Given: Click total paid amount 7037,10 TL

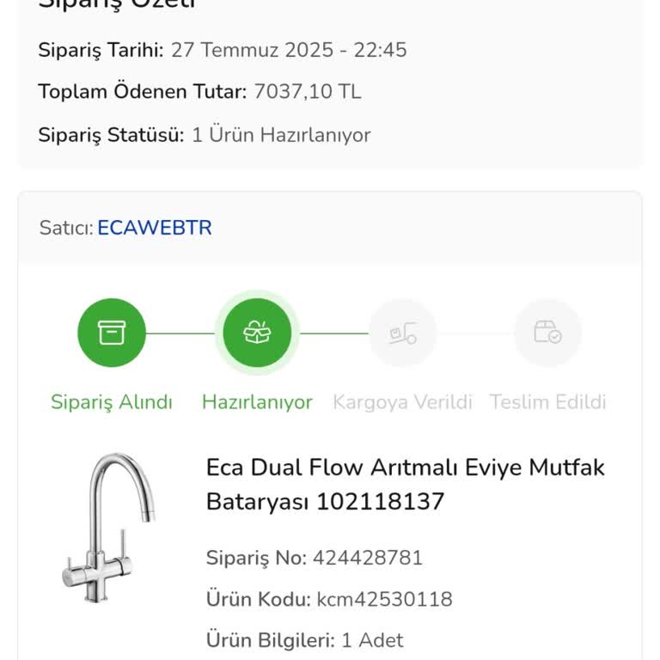Looking at the screenshot, I should coord(308,92).
